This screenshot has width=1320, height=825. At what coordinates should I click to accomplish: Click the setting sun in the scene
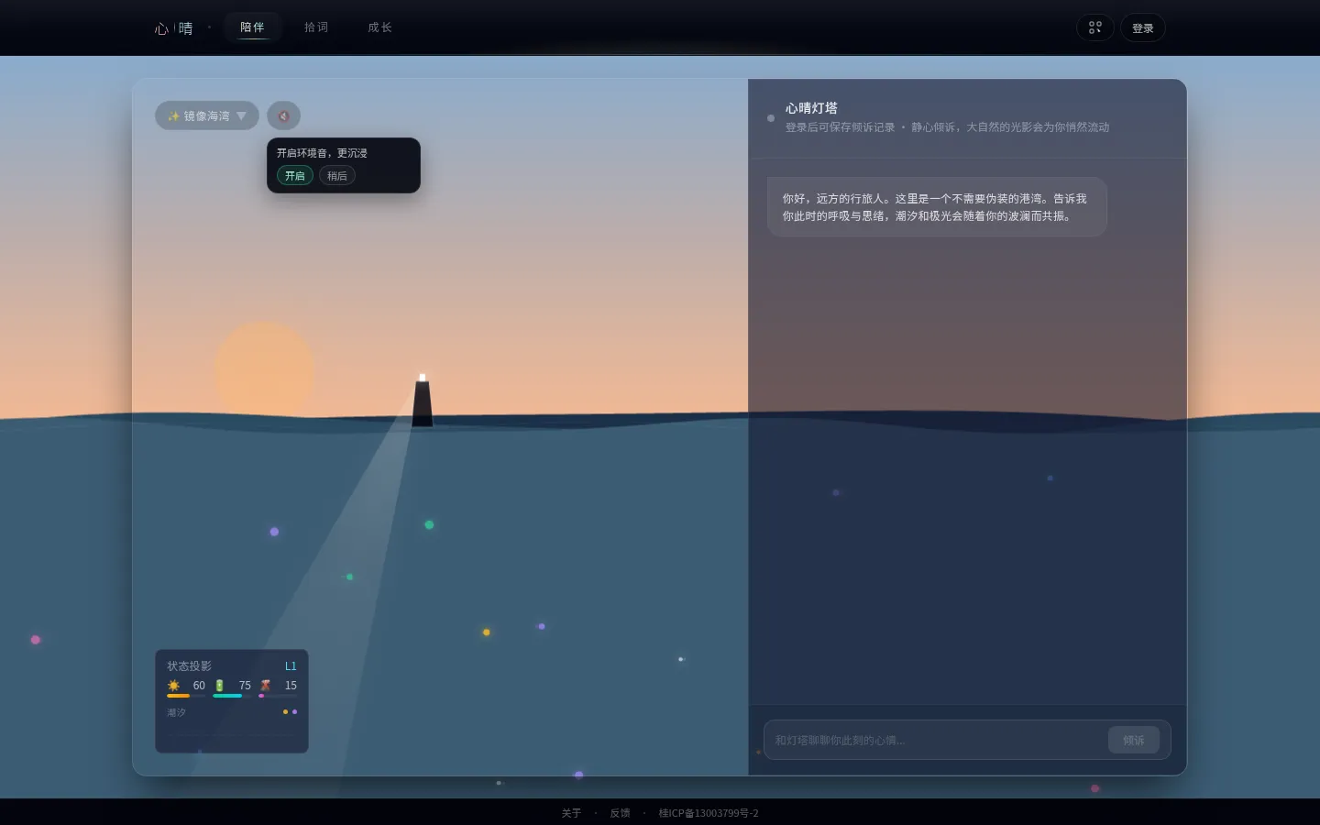tap(264, 370)
